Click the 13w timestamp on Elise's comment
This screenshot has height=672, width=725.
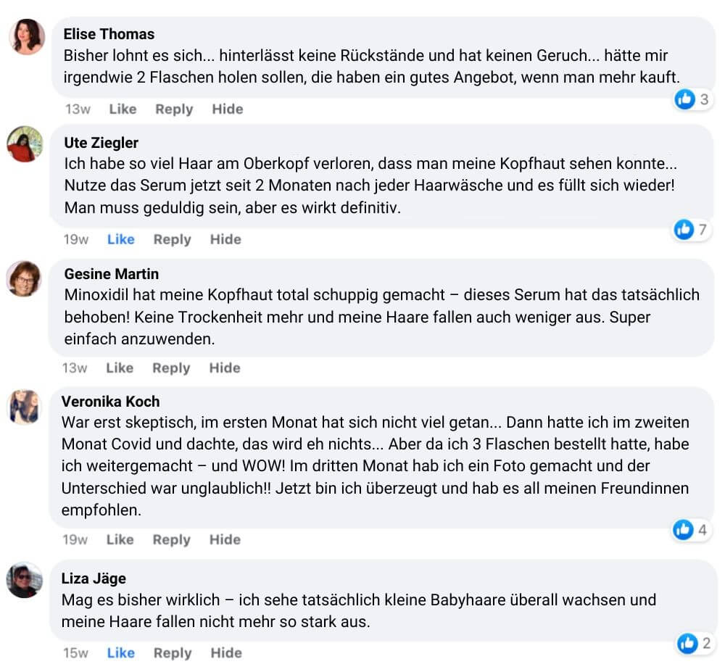tap(78, 109)
